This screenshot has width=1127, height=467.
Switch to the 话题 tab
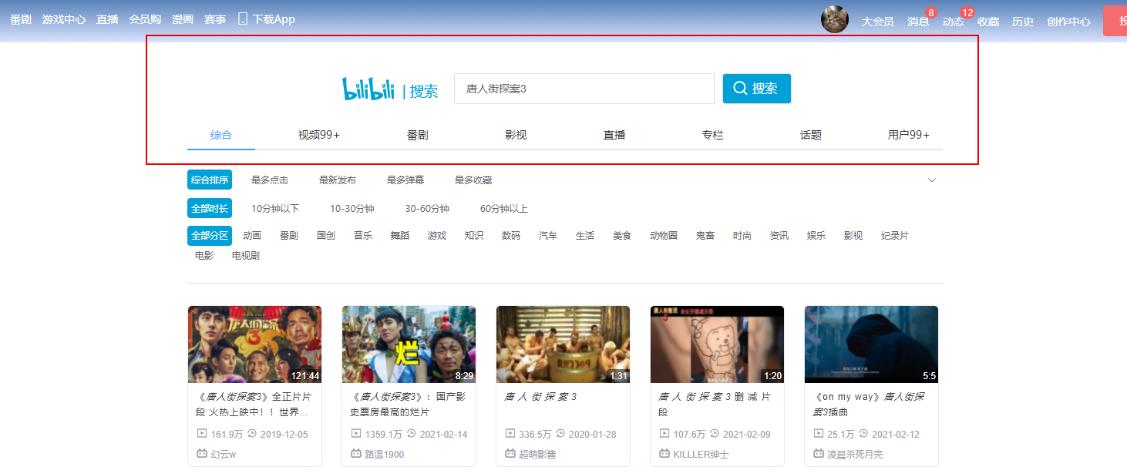(811, 135)
